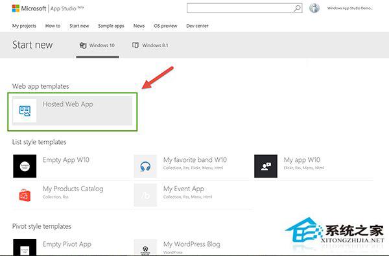Open the Windows App Studio Demo account name
The height and width of the screenshot is (256, 389).
350,8
